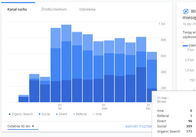Viewport: 196px width, 137px height.
Task: Select the Odesłania tab
Action: [x=87, y=9]
